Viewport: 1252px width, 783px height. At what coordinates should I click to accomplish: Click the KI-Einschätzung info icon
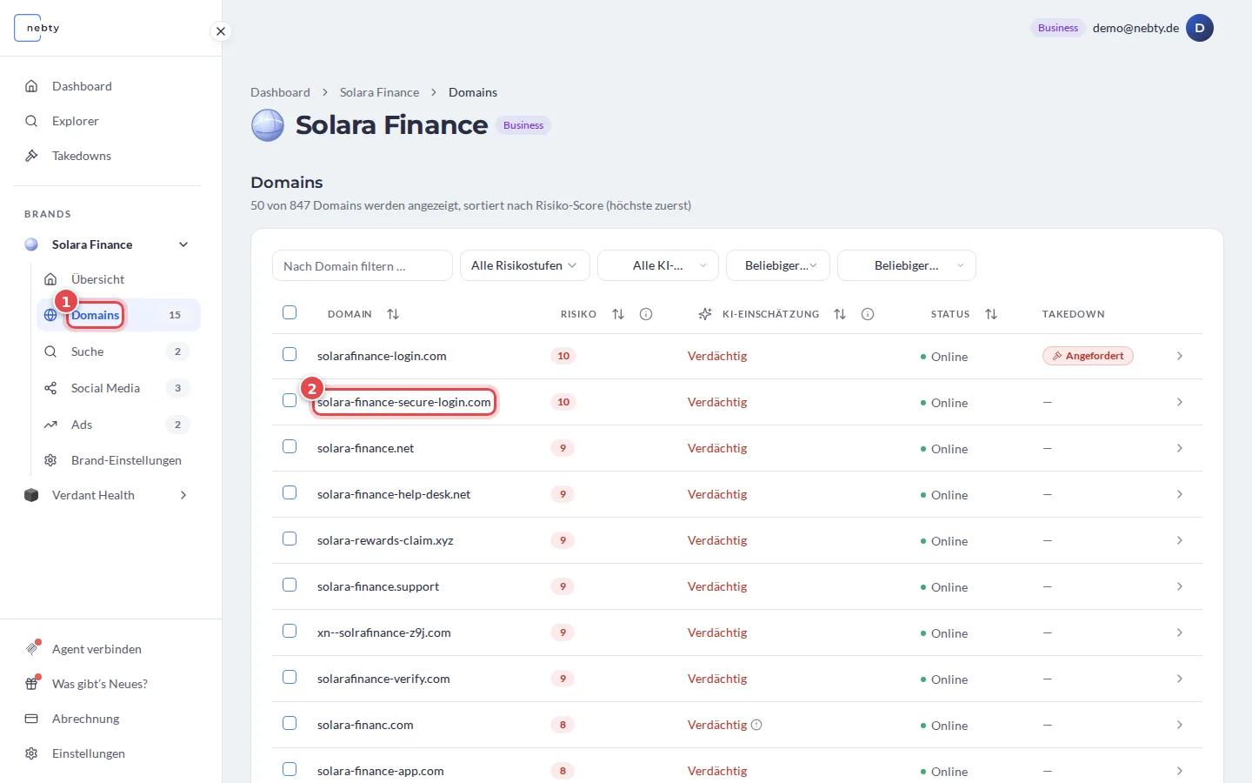coord(868,314)
